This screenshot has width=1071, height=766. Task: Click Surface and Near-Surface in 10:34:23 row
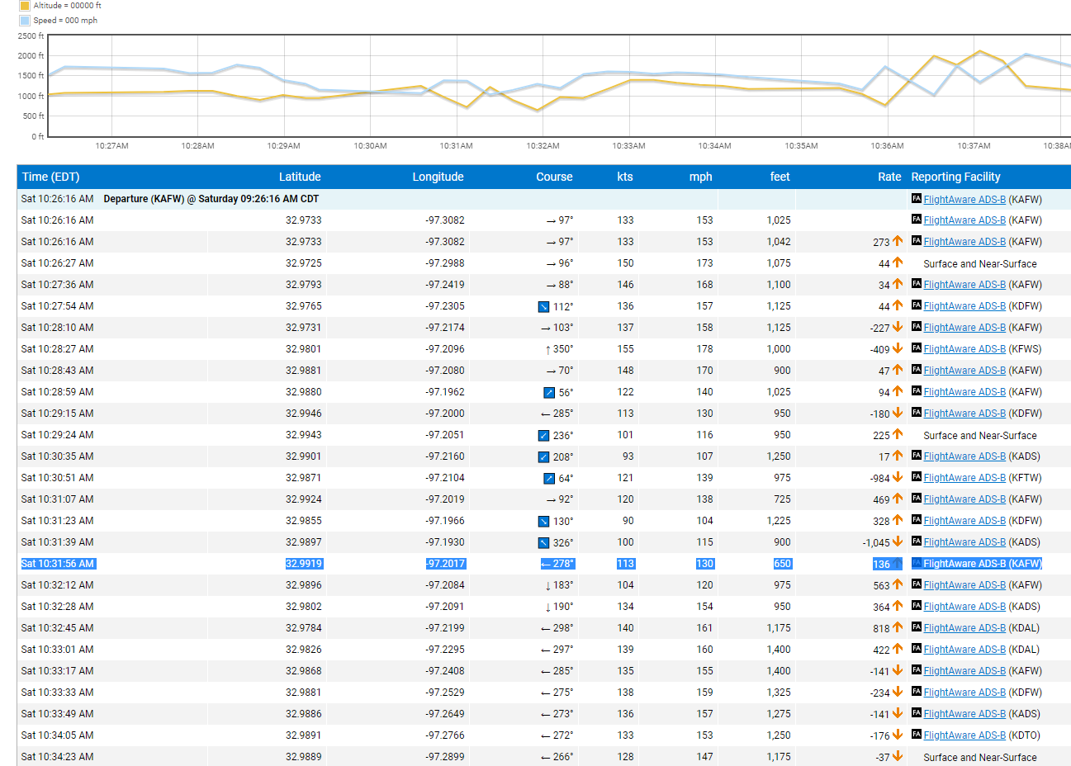[980, 758]
